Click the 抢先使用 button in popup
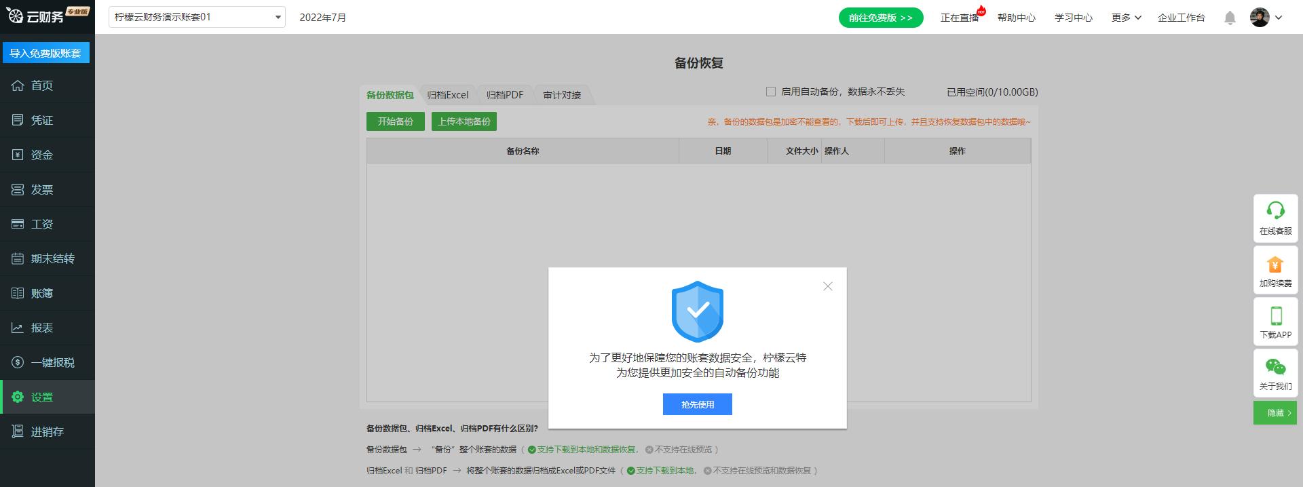The height and width of the screenshot is (487, 1303). 698,404
